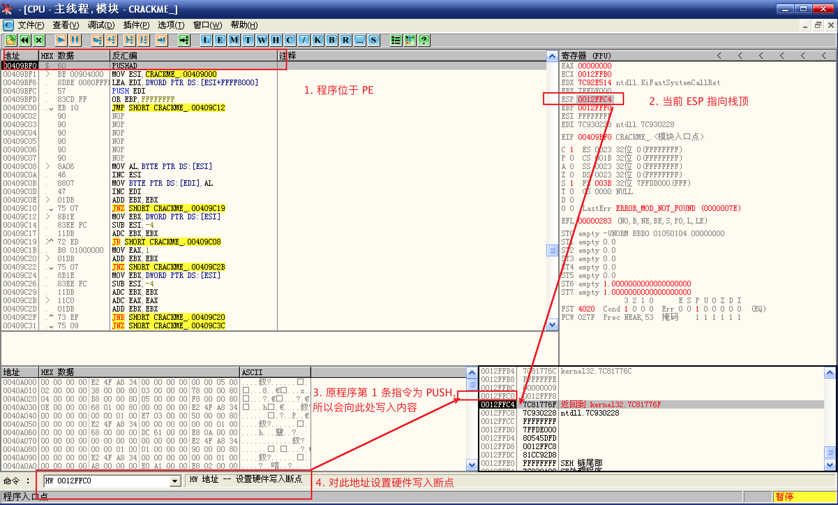Pause execution with the pause icon
838x505 pixels.
coord(75,40)
